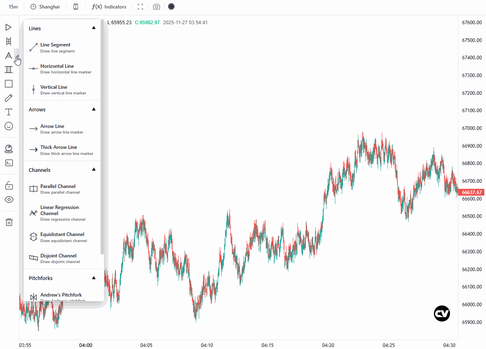This screenshot has width=486, height=349.
Task: Take a chart snapshot with camera icon
Action: pos(156,7)
